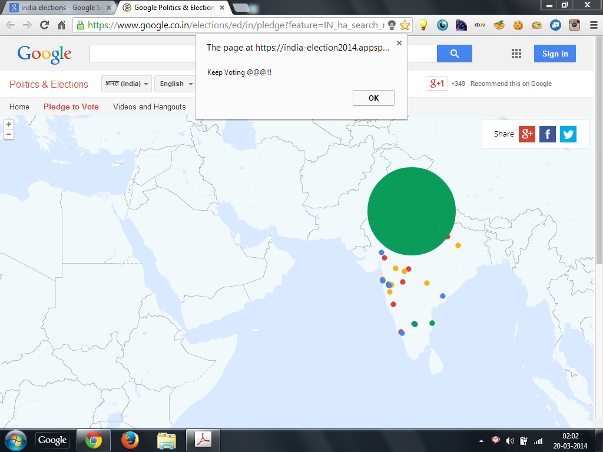Bookmark this page with the star icon
This screenshot has height=452, width=603.
(405, 25)
